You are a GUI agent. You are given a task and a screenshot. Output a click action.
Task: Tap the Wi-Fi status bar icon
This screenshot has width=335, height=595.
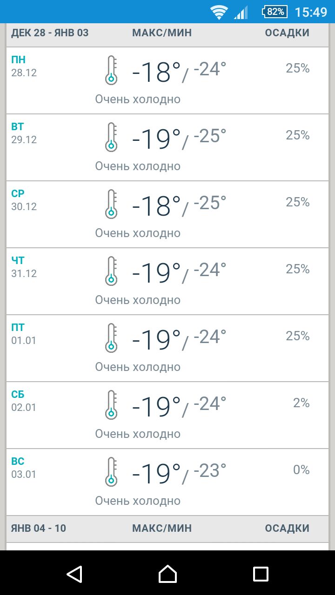coord(218,12)
